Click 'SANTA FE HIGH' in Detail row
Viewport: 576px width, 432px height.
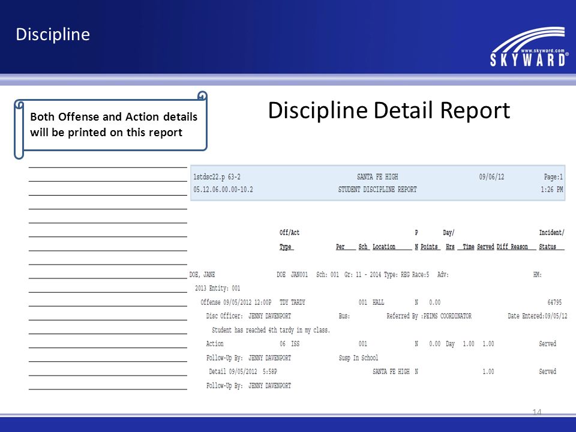391,372
